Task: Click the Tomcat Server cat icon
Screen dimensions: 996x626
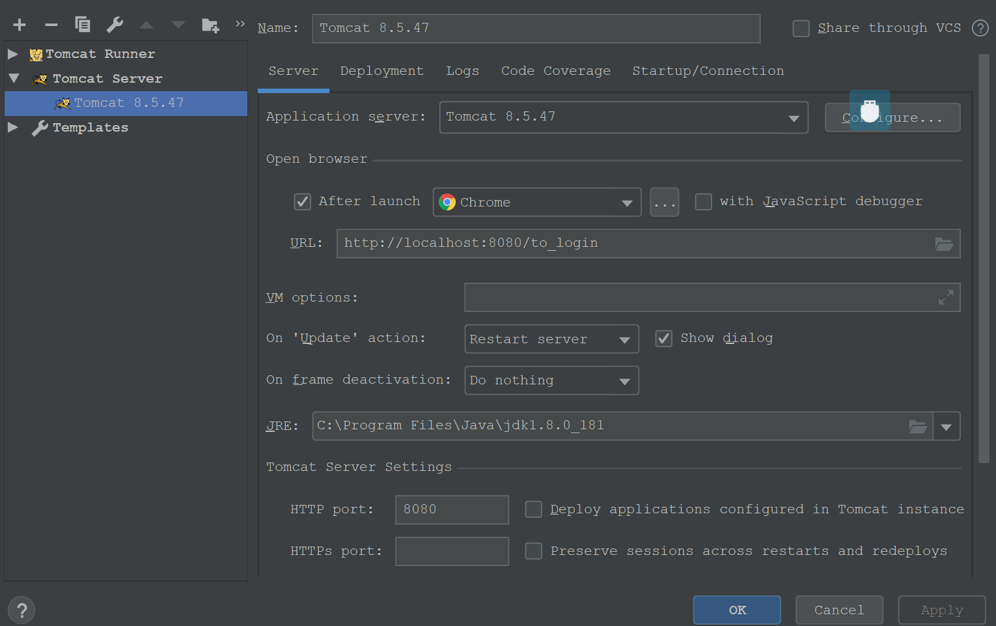Action: click(x=40, y=79)
